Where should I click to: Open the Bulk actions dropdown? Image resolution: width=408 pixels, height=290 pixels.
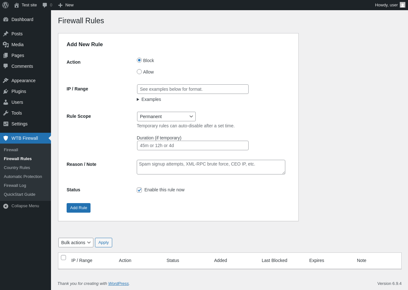click(76, 243)
